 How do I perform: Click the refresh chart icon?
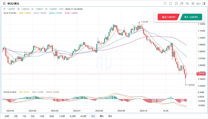coord(165,4)
